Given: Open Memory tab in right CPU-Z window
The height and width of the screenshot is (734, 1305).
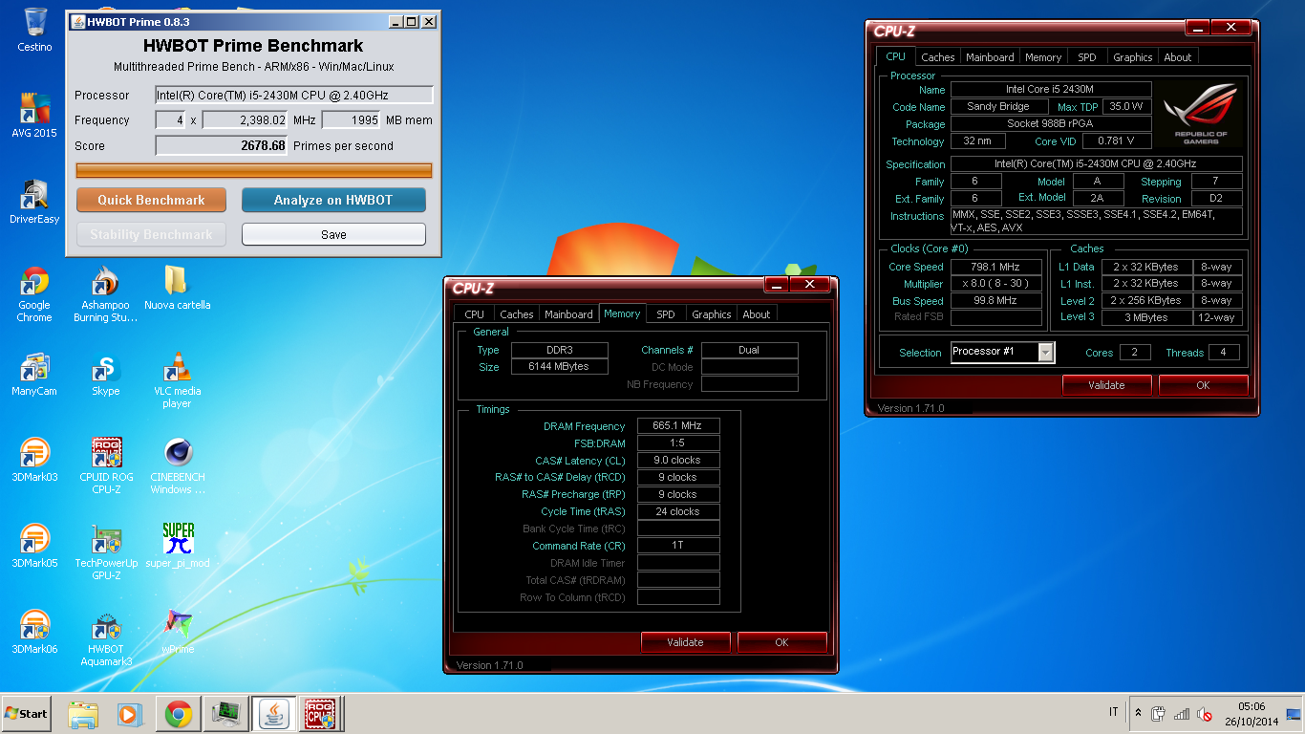Looking at the screenshot, I should tap(1043, 57).
